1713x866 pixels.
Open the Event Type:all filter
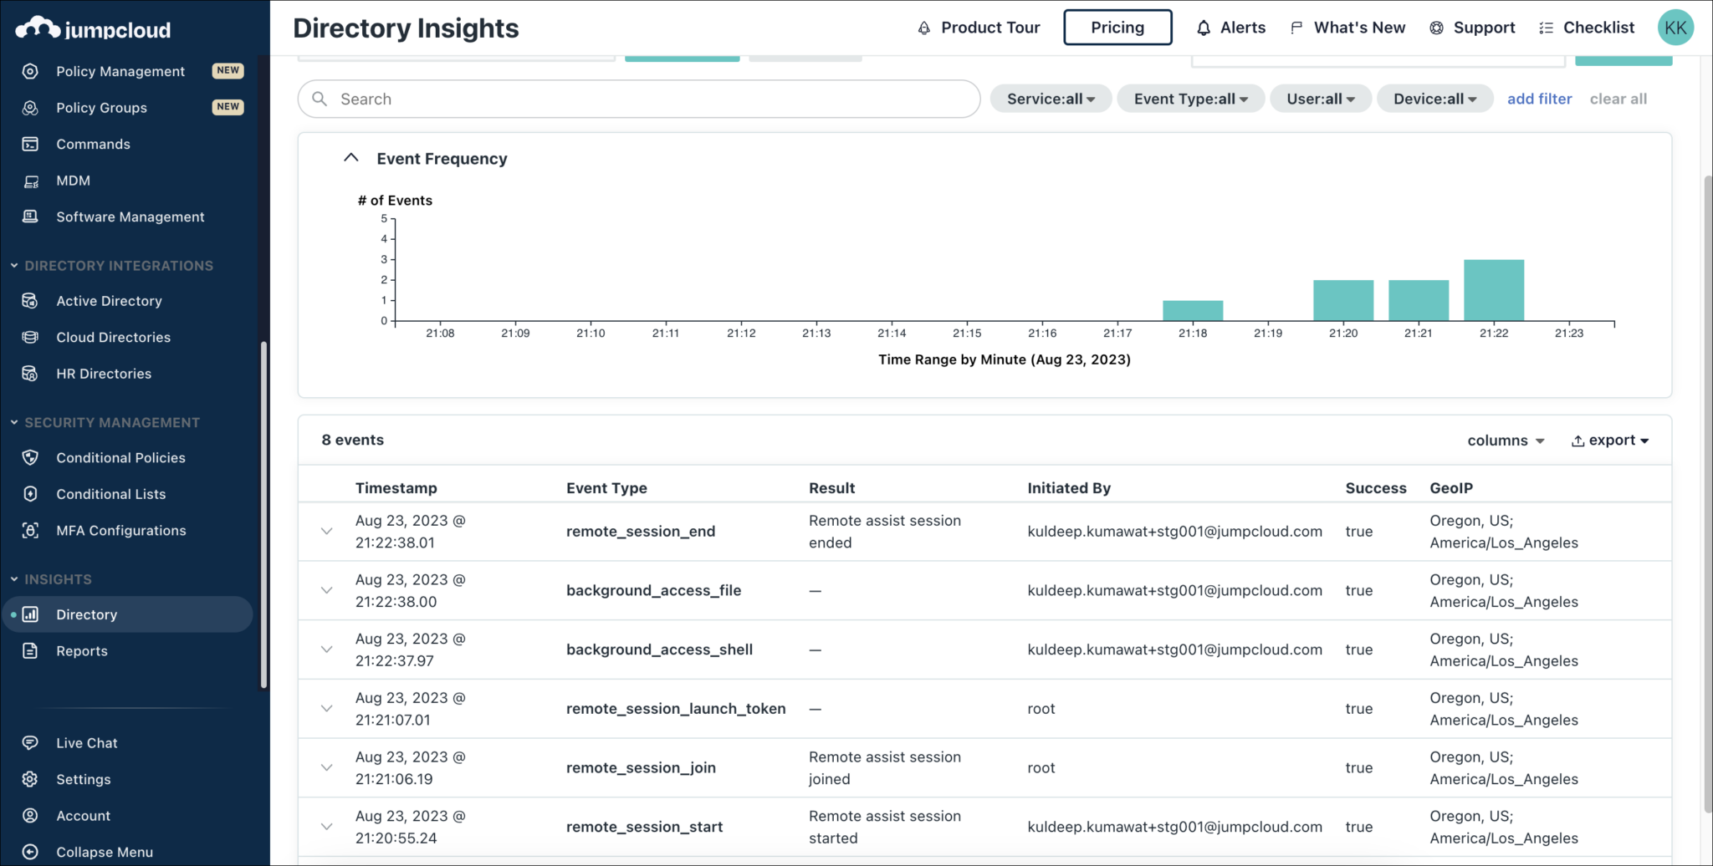(1189, 99)
